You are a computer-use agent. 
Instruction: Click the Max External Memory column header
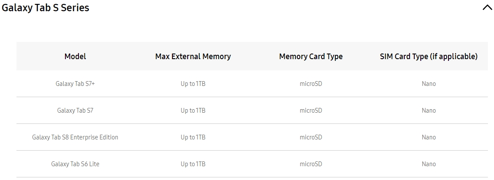193,57
